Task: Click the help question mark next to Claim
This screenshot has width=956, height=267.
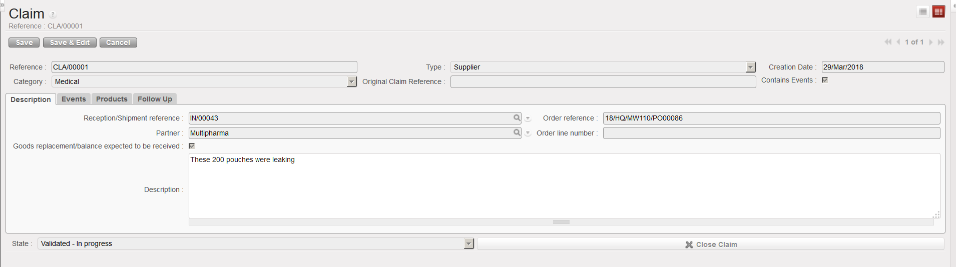Action: click(x=53, y=14)
